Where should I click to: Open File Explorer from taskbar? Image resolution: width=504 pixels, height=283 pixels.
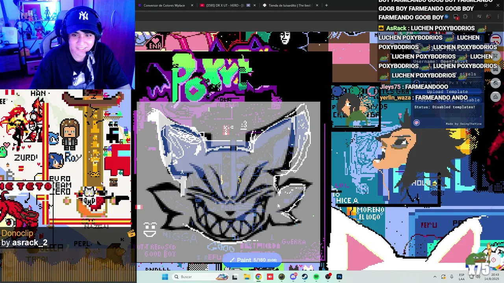247,277
